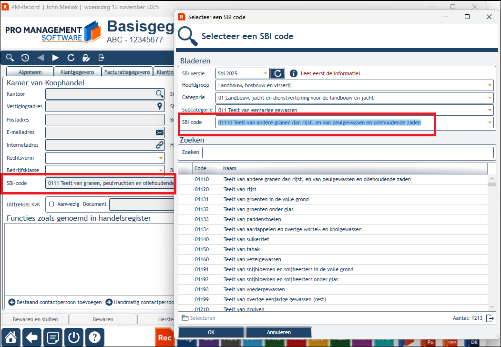Viewport: 501px width, 347px height.
Task: Open the history clock icon
Action: 25,58
